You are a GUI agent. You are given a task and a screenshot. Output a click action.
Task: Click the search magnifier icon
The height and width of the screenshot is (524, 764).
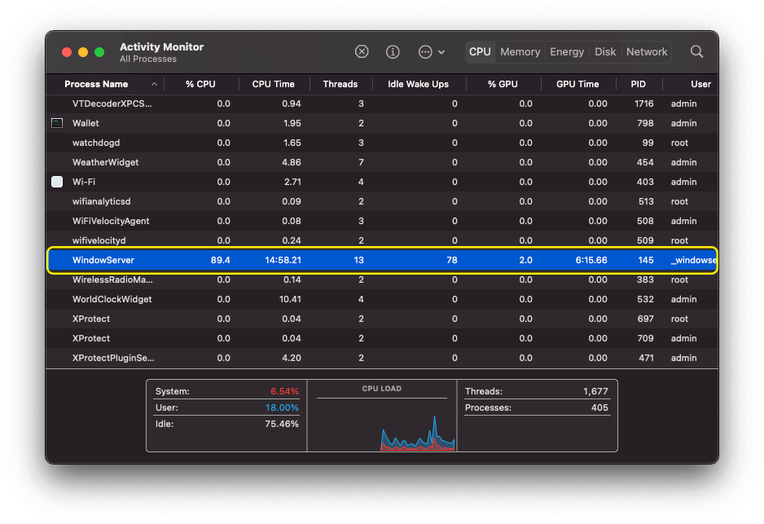tap(697, 51)
